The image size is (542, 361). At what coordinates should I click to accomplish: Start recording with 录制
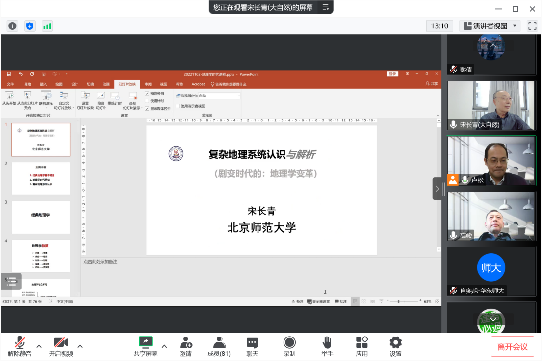pos(290,346)
